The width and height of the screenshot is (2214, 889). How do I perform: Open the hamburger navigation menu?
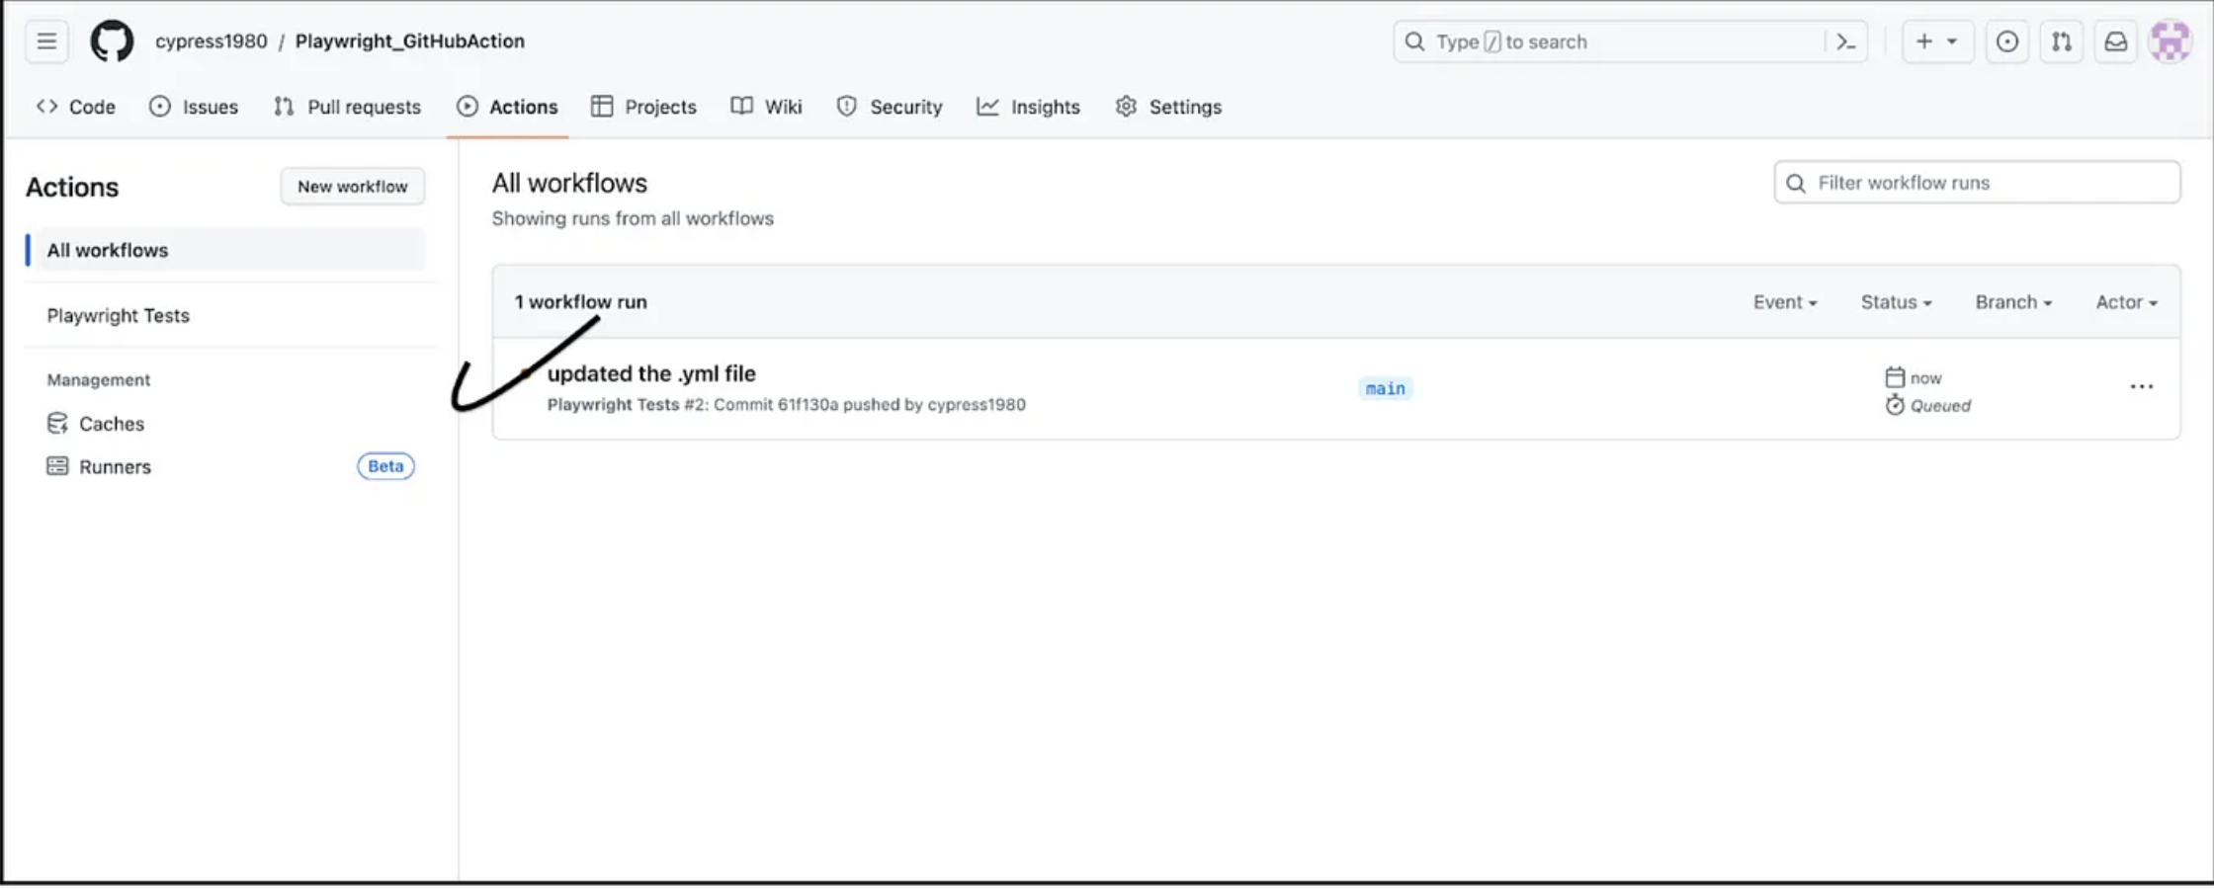click(x=46, y=41)
